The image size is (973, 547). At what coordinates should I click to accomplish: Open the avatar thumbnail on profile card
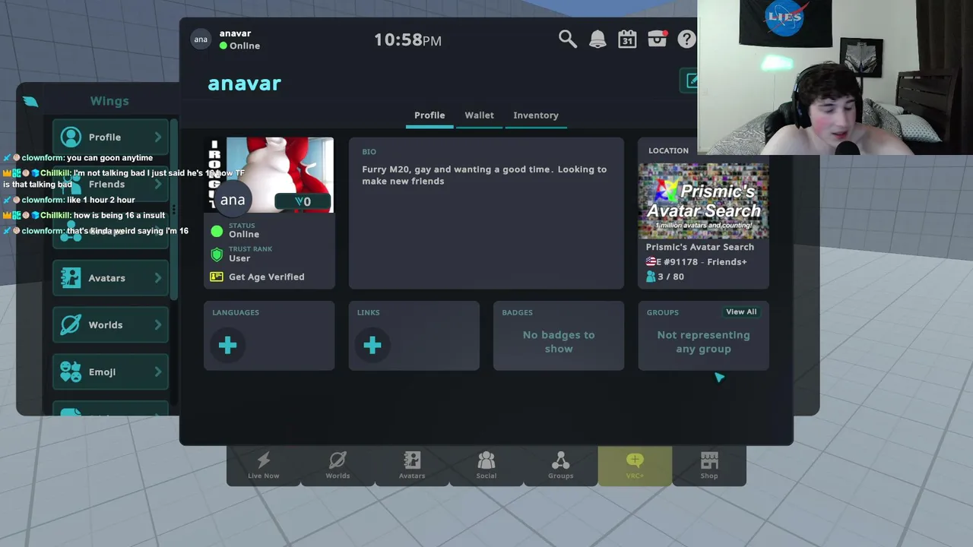[x=269, y=175]
